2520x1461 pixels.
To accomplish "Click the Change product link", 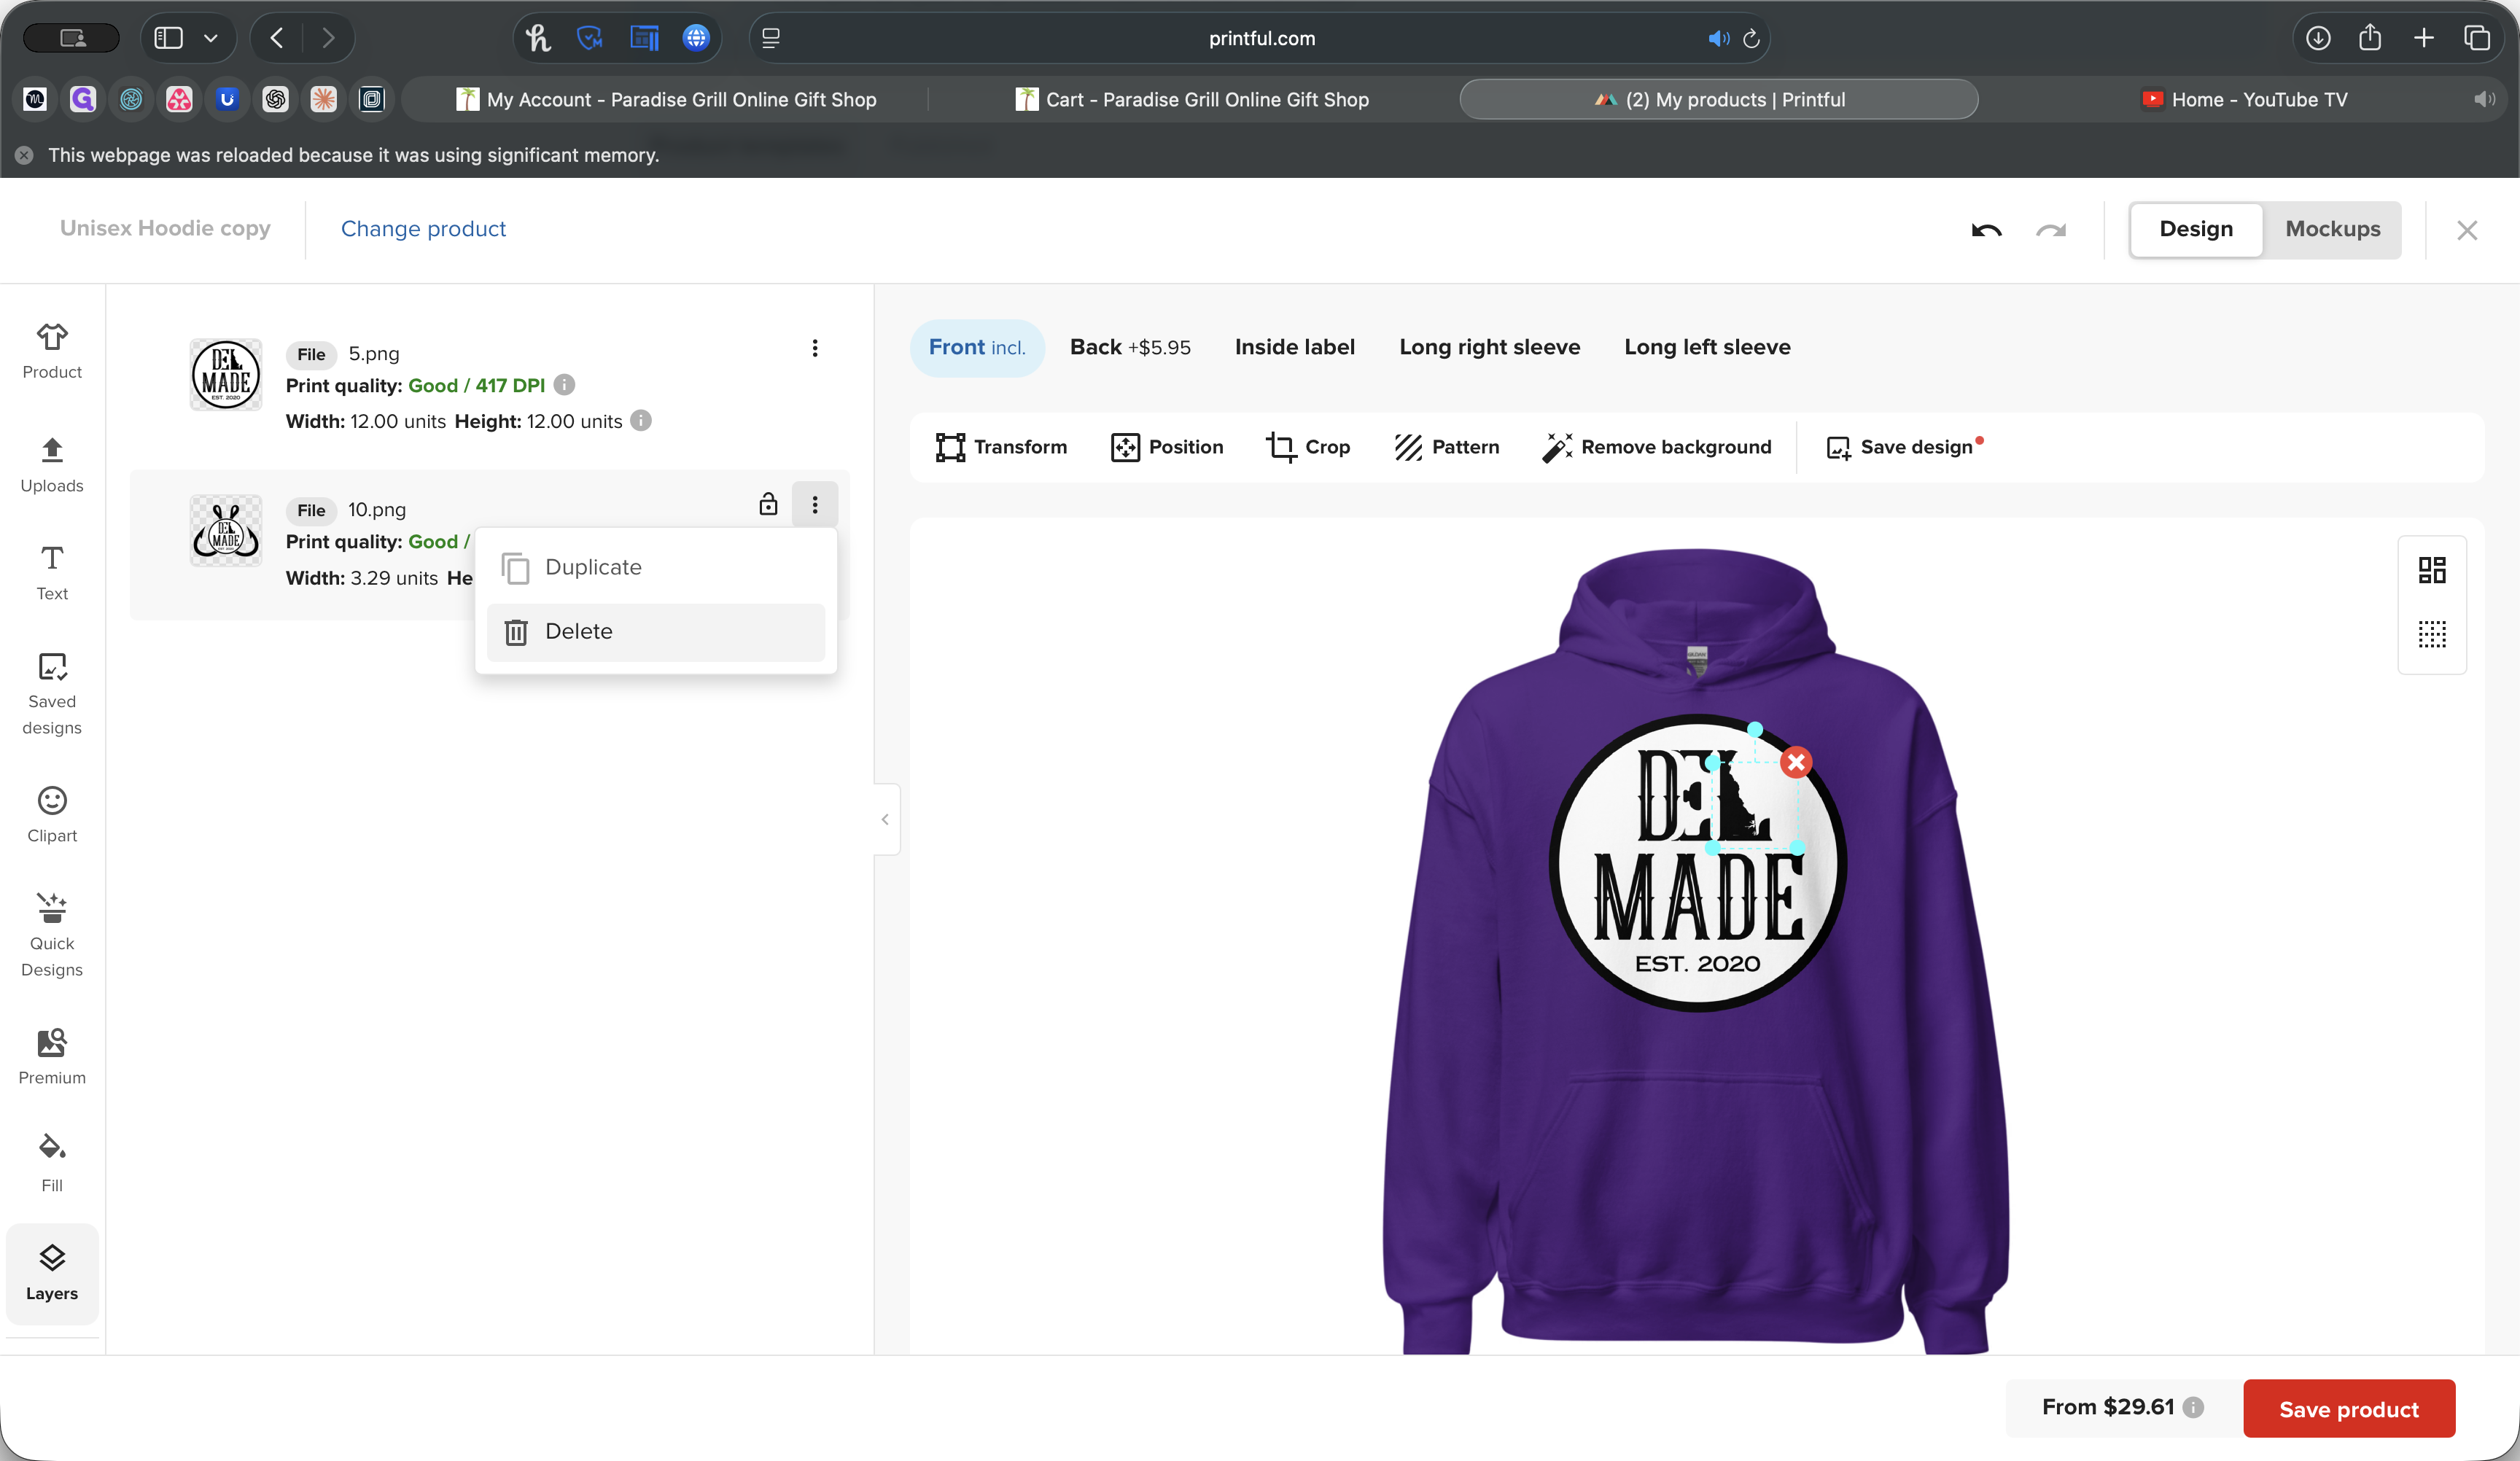I will pos(423,229).
